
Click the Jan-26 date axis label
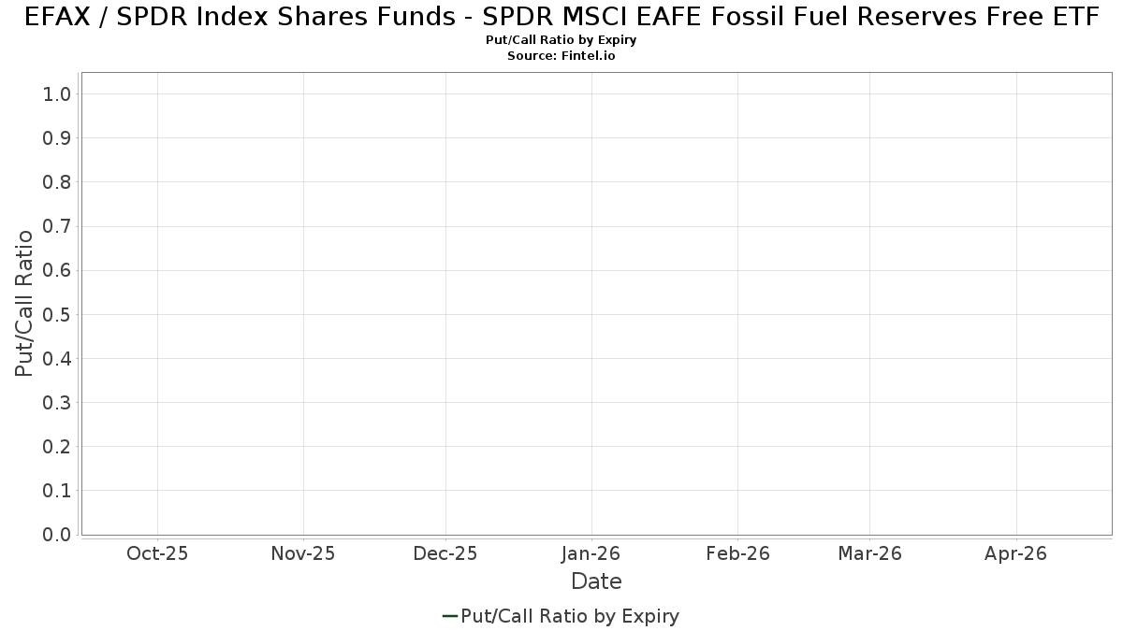pyautogui.click(x=591, y=553)
